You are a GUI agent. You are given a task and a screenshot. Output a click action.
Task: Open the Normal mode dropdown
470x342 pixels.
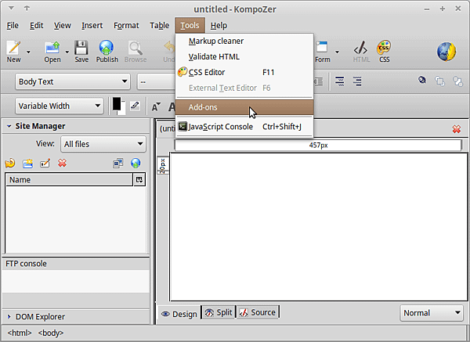point(432,313)
